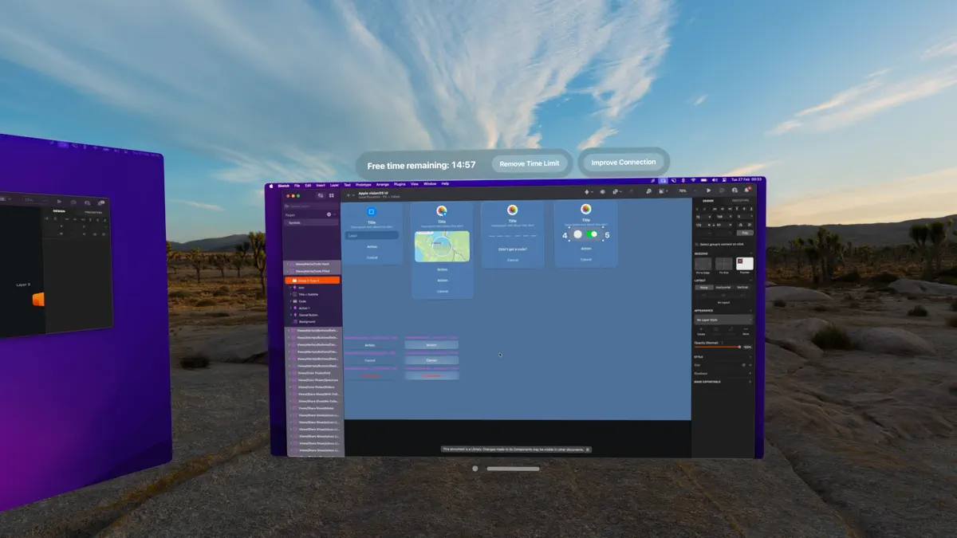Expand the Group 1 Copy 2 layer
Screen dimensions: 957x538
pyautogui.click(x=290, y=280)
